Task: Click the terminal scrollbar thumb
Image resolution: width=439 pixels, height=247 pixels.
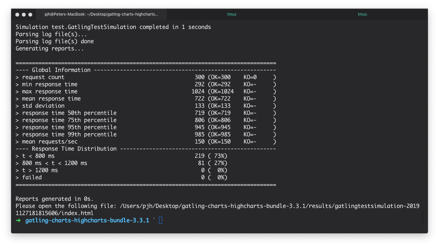Action: (422, 217)
